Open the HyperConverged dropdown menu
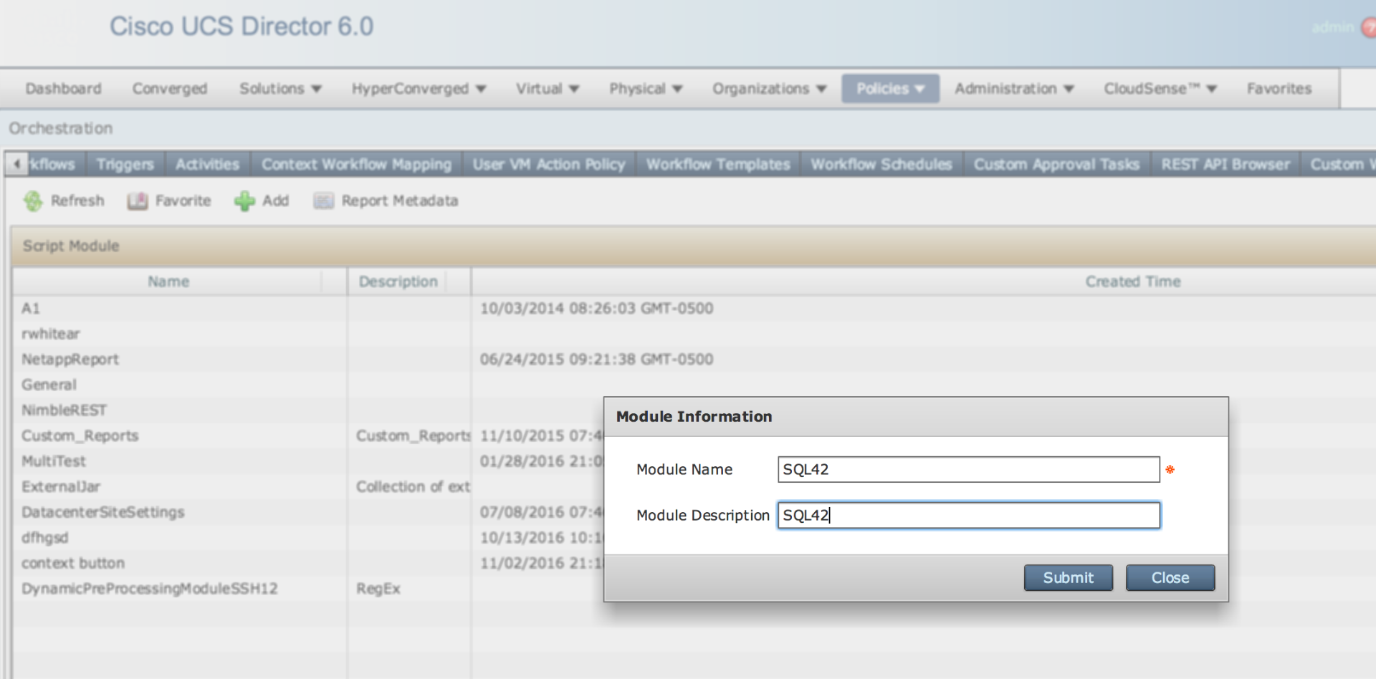The image size is (1376, 679). pyautogui.click(x=419, y=89)
